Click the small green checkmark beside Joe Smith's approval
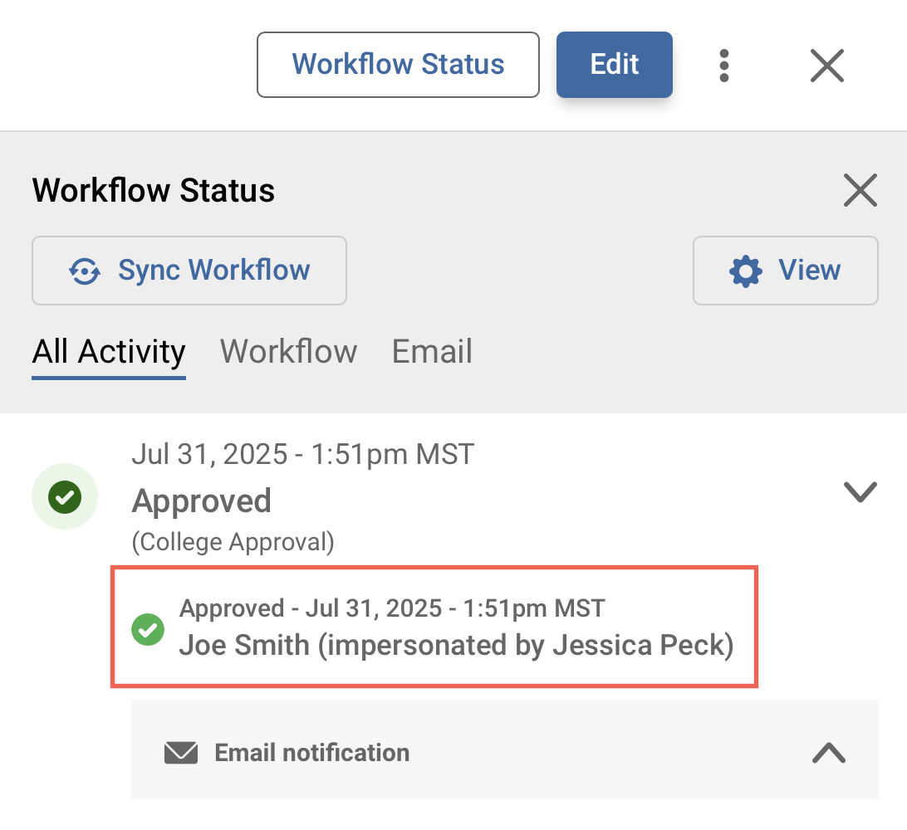 pos(148,629)
